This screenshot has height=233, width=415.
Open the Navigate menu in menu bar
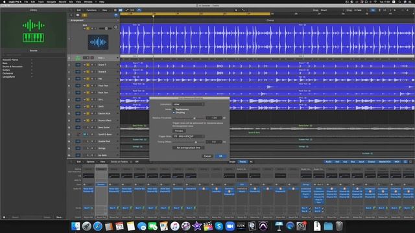[51, 2]
